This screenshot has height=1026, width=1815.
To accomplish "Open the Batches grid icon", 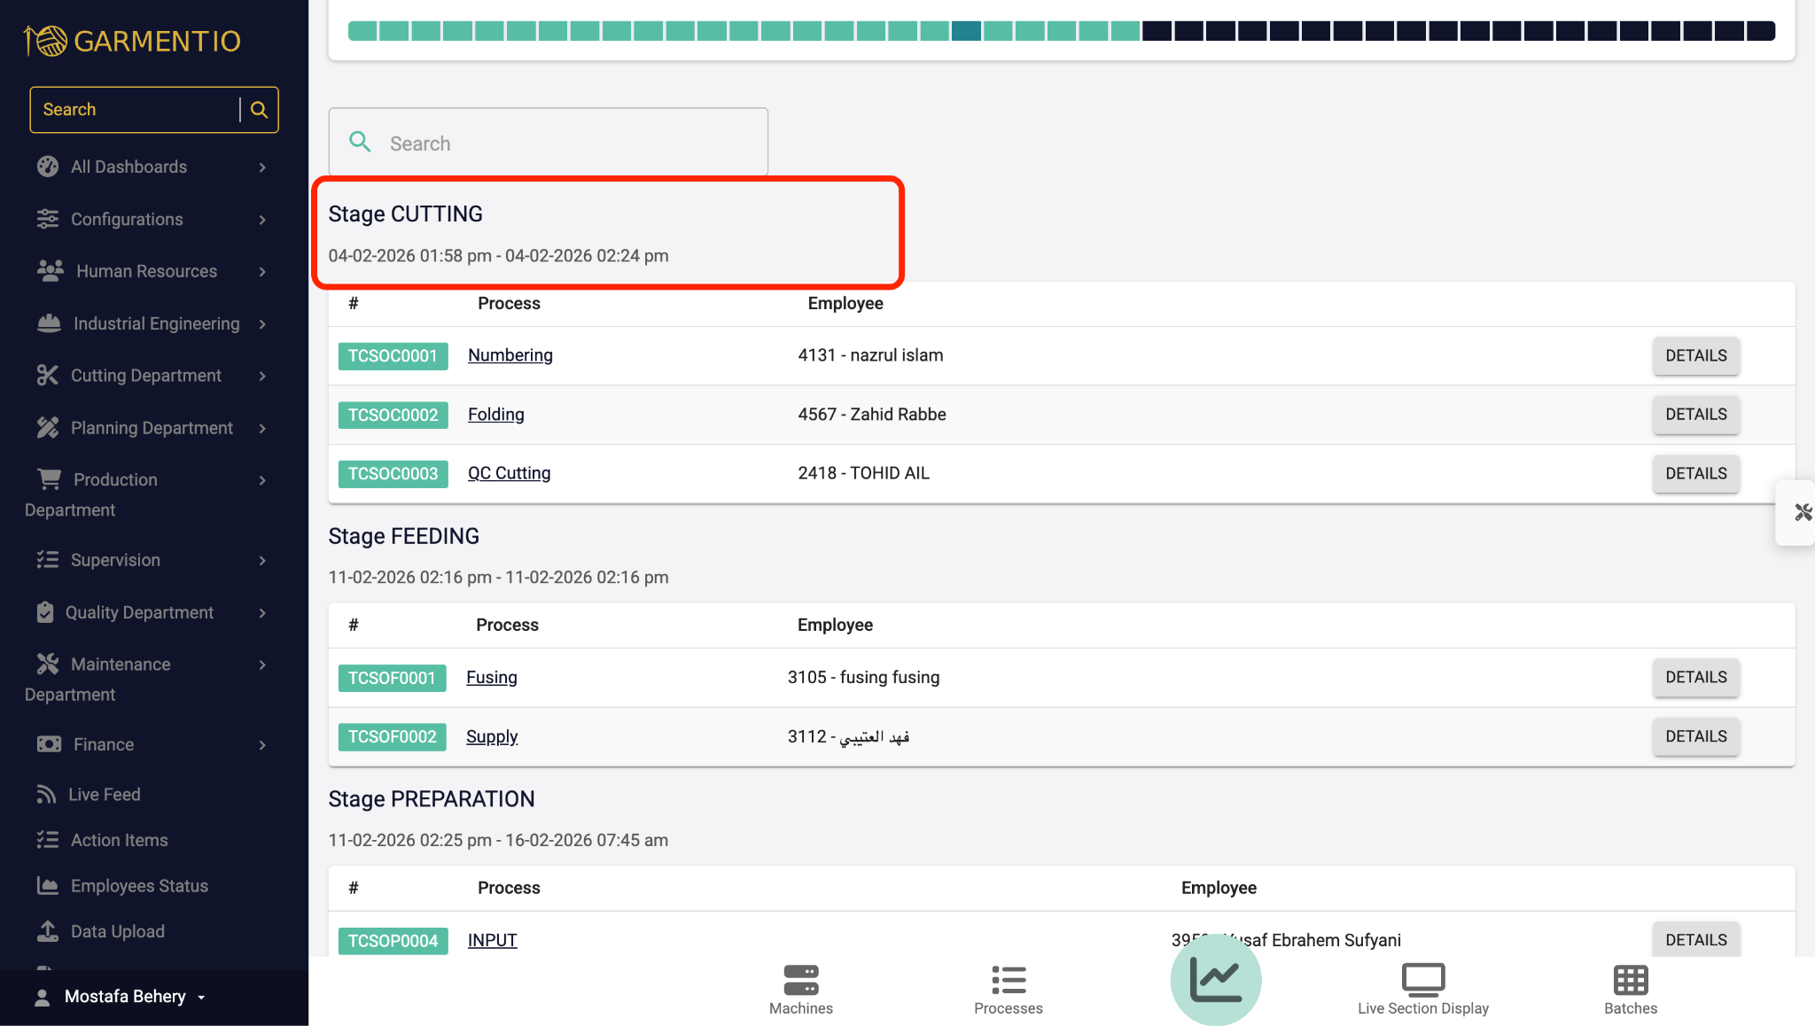I will pos(1630,981).
